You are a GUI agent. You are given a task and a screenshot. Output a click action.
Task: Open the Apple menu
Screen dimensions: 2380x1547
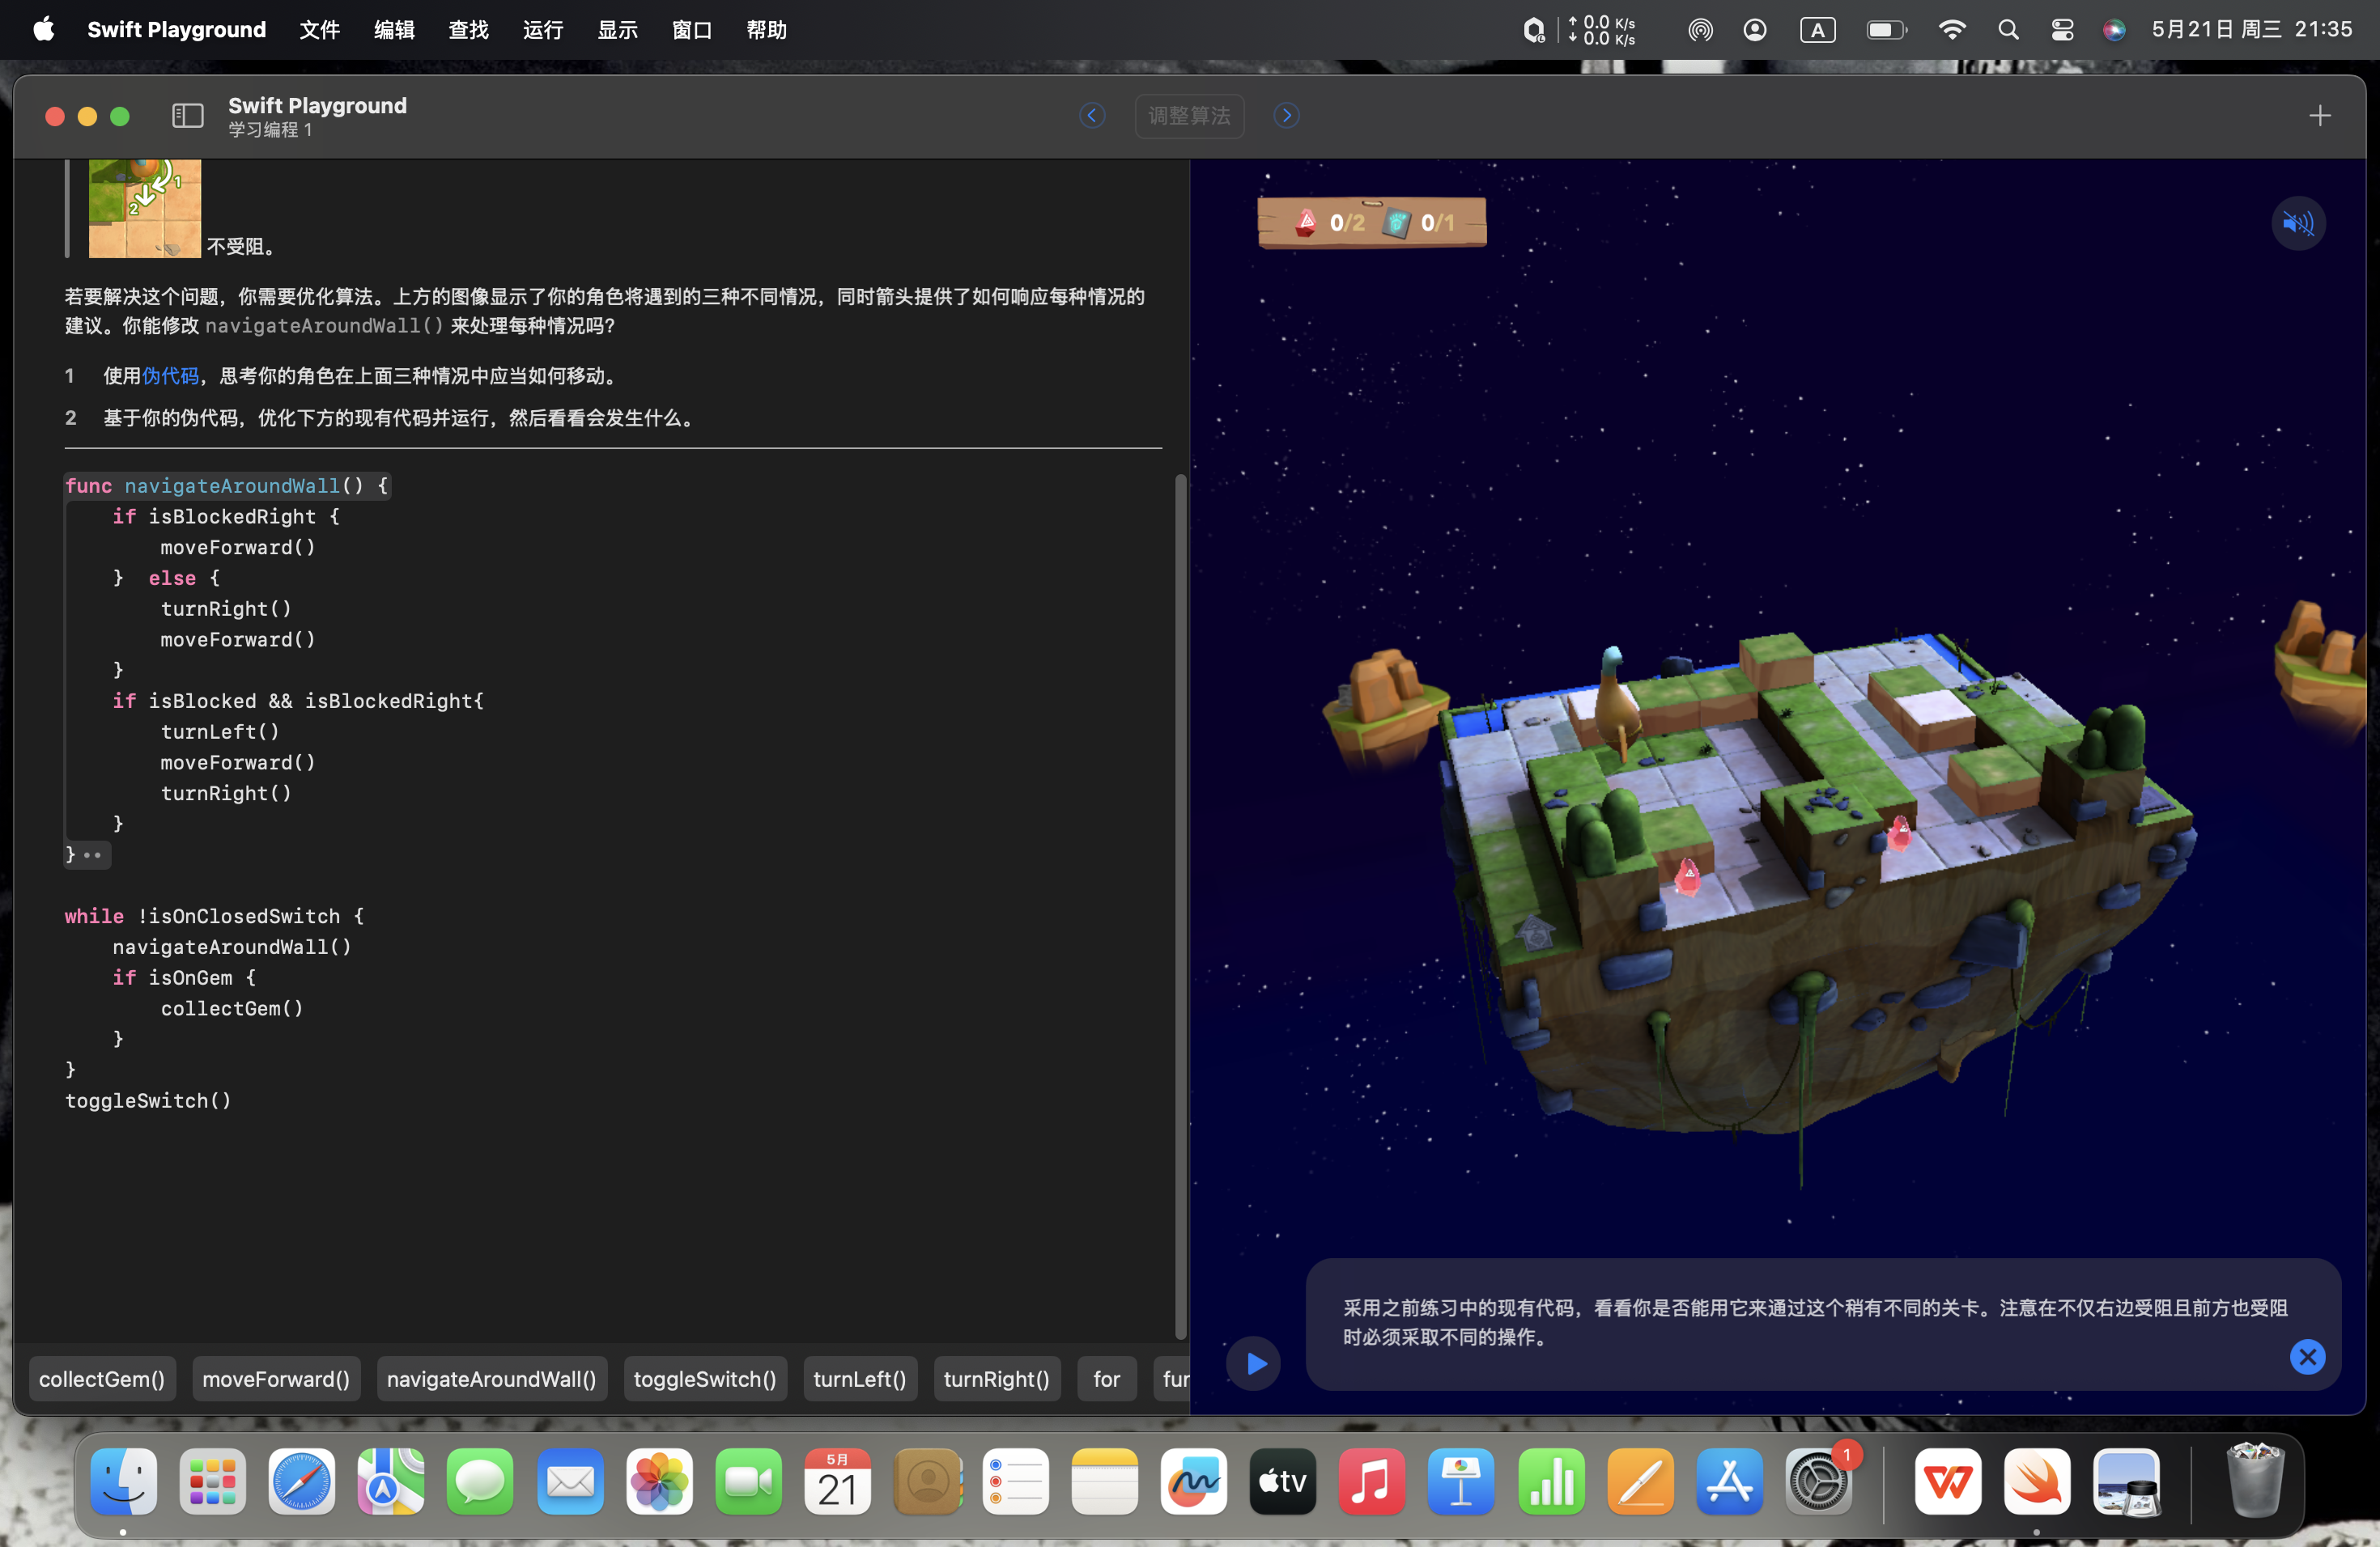coord(44,30)
